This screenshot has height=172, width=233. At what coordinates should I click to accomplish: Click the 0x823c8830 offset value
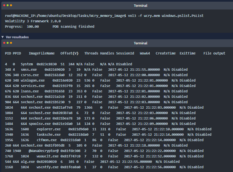pyautogui.click(x=47, y=64)
